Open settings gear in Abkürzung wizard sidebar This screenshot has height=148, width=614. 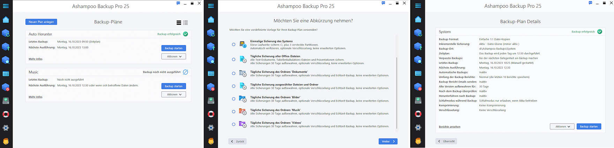click(x=211, y=128)
